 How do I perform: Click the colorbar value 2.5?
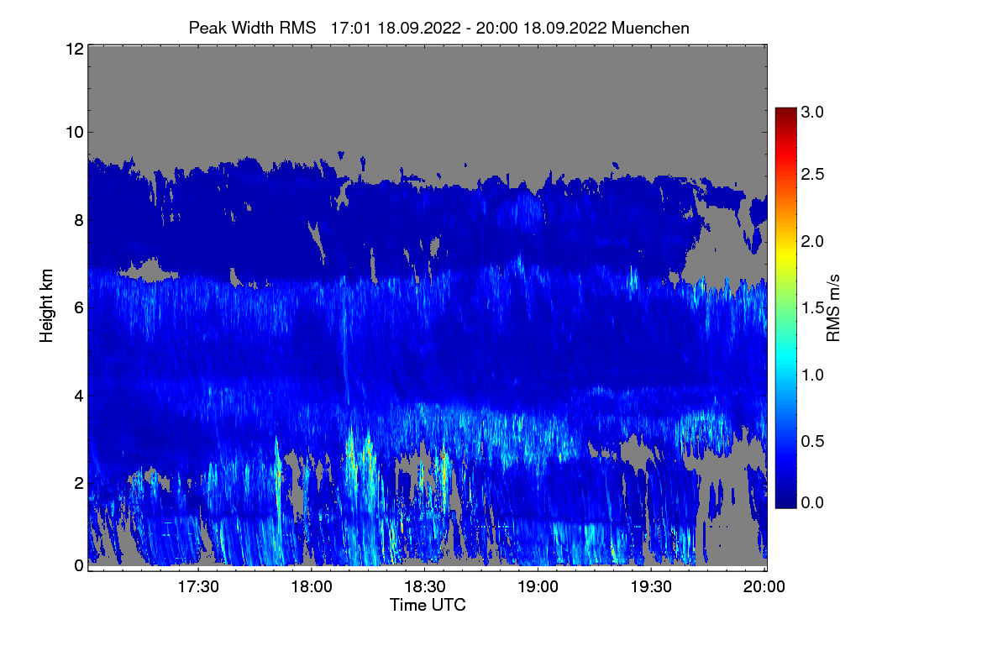point(813,174)
